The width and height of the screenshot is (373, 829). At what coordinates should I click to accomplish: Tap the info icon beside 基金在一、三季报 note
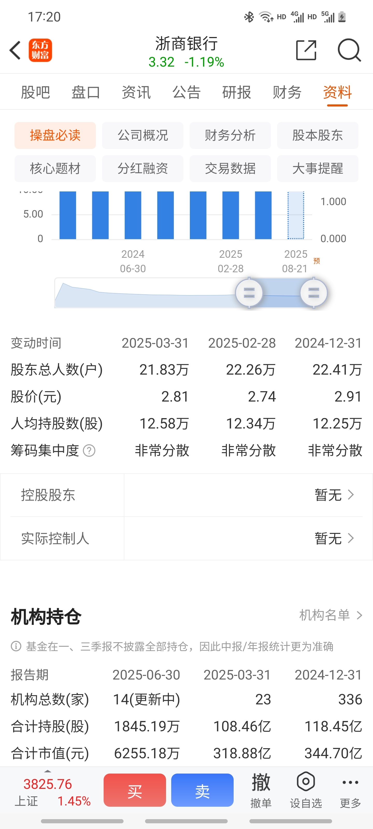[16, 646]
